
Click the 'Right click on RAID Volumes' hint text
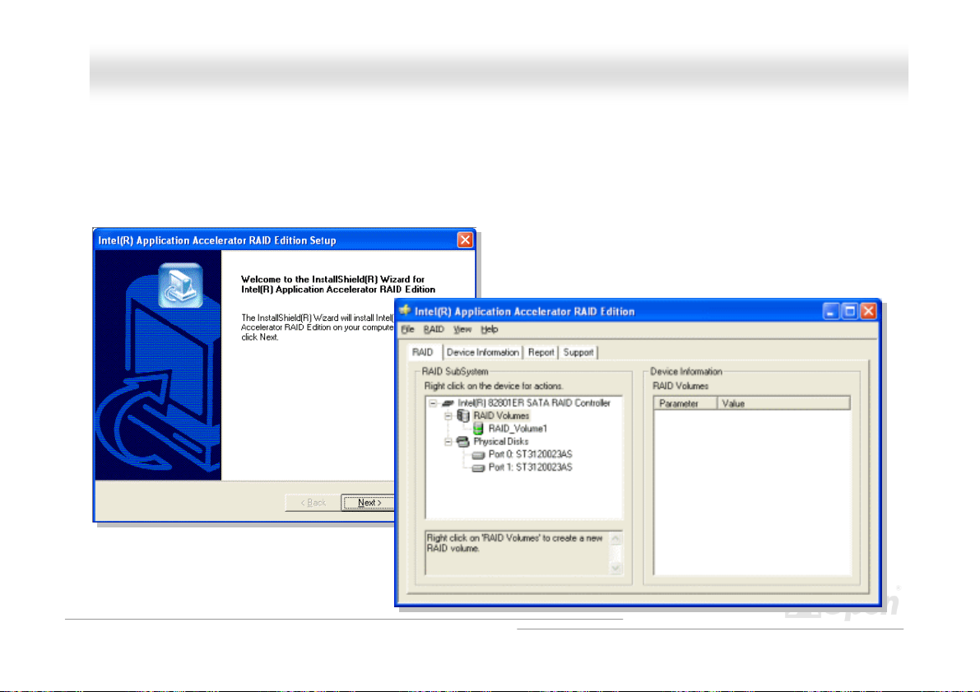pyautogui.click(x=515, y=543)
